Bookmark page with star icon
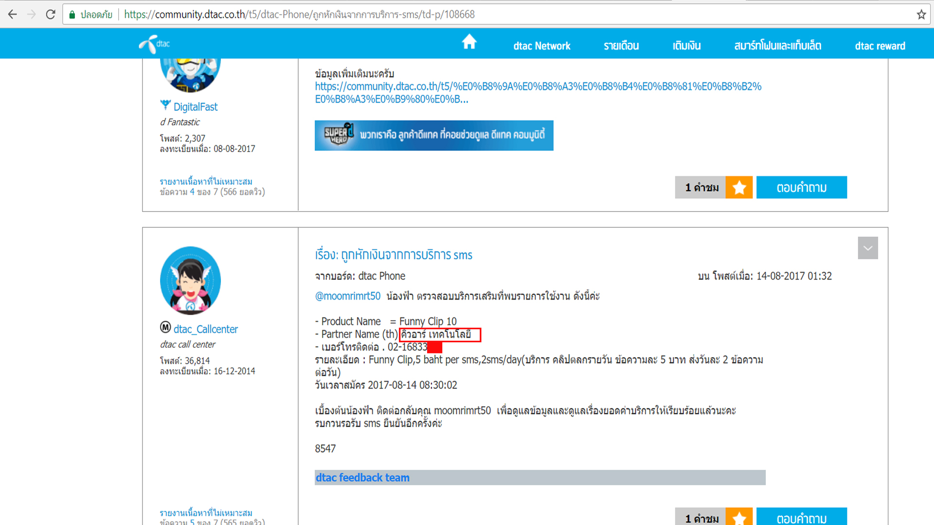934x525 pixels. (921, 15)
